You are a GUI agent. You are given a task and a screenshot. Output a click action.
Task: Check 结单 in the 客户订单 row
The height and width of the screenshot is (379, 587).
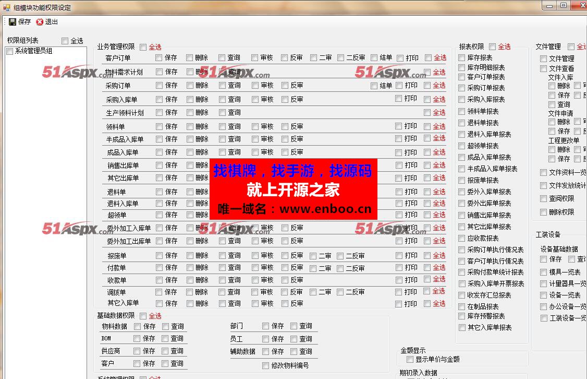pos(374,58)
